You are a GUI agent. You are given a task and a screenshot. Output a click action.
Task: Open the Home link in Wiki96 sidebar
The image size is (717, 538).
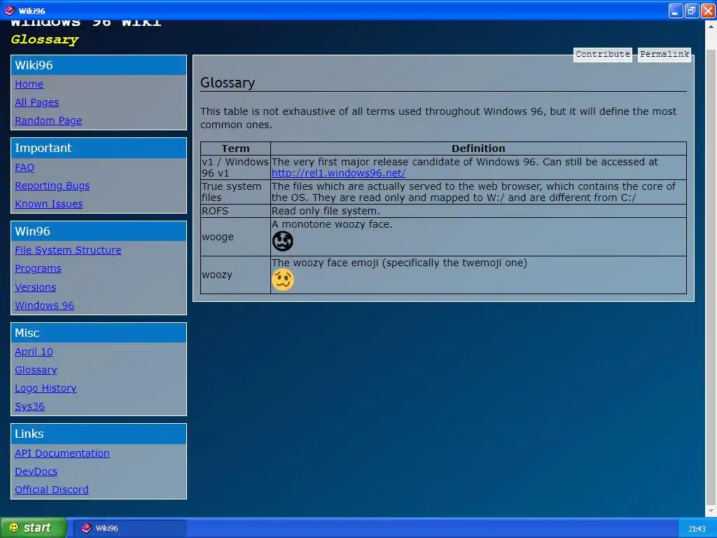point(29,84)
